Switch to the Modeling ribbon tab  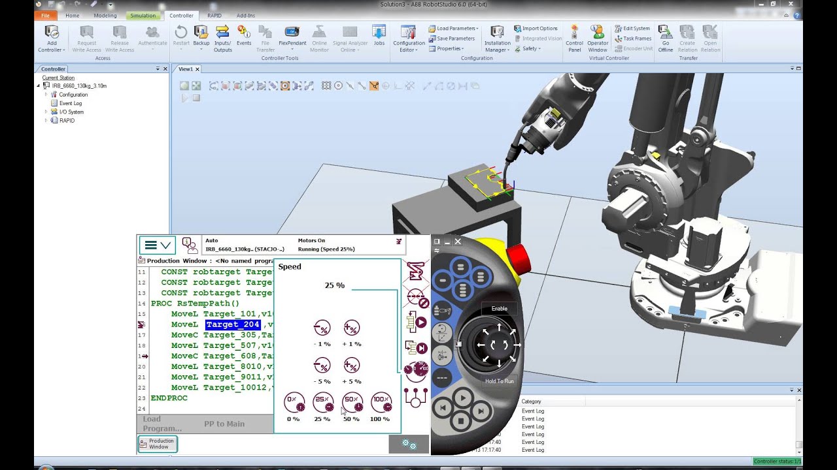pos(105,16)
